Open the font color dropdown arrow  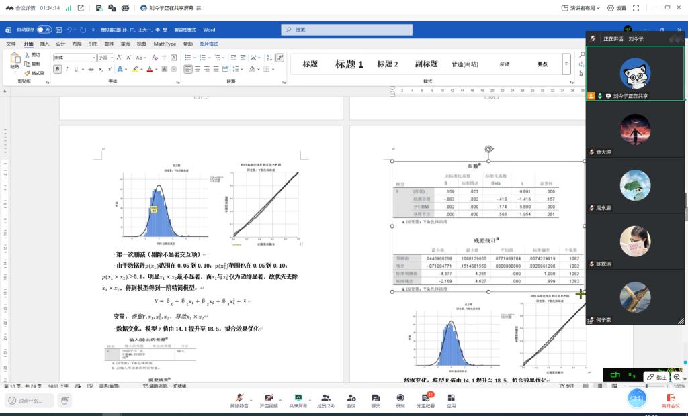pyautogui.click(x=156, y=69)
